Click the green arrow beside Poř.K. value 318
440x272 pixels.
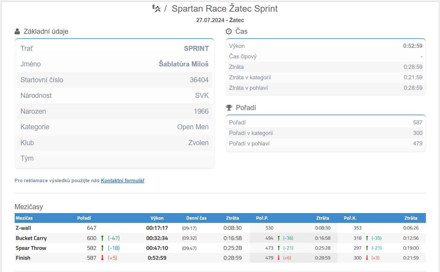click(367, 238)
